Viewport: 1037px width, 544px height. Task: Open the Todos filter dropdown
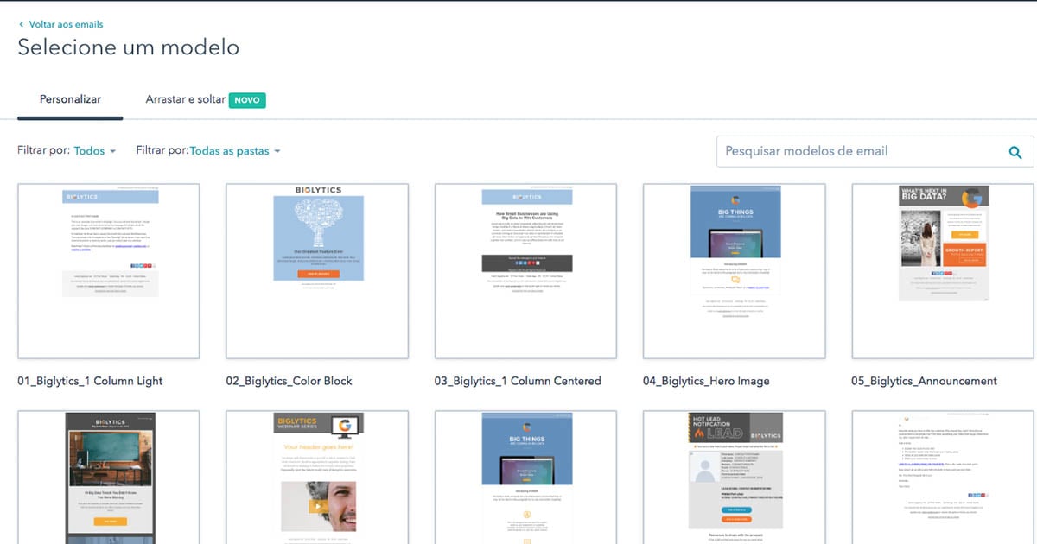[x=95, y=151]
